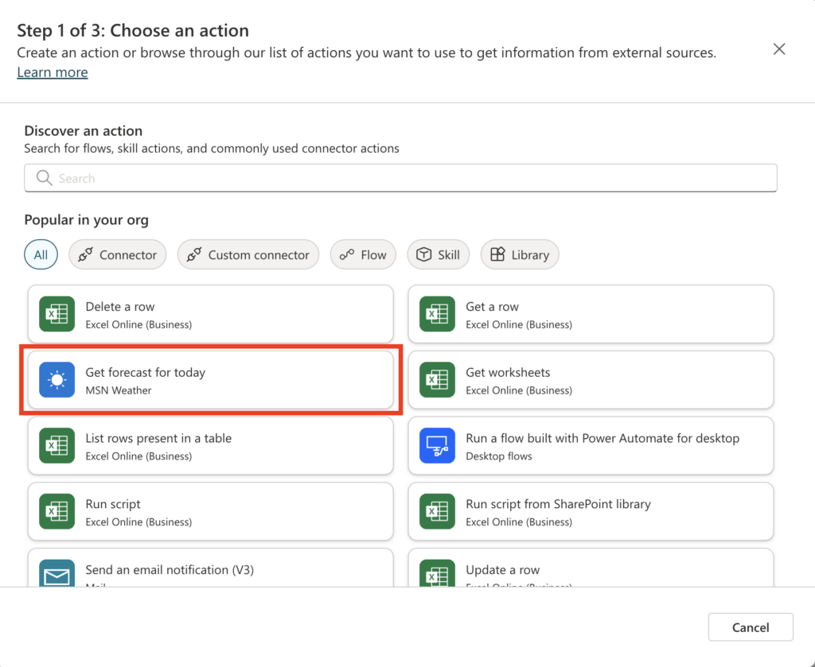This screenshot has width=815, height=667.
Task: Open the Learn more link
Action: [x=53, y=72]
